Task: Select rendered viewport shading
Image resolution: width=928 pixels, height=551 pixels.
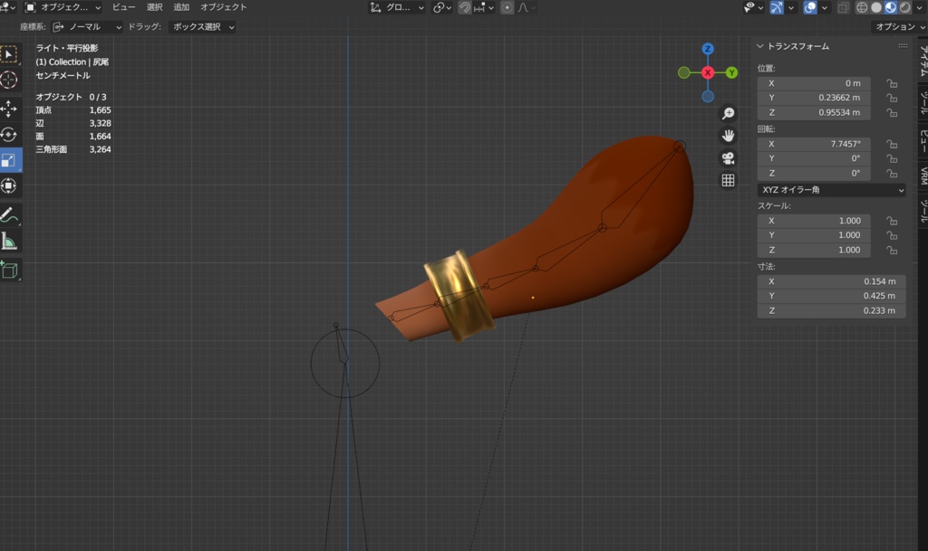Action: 905,7
